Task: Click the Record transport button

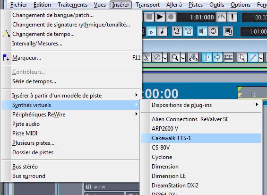Action: (x=171, y=17)
